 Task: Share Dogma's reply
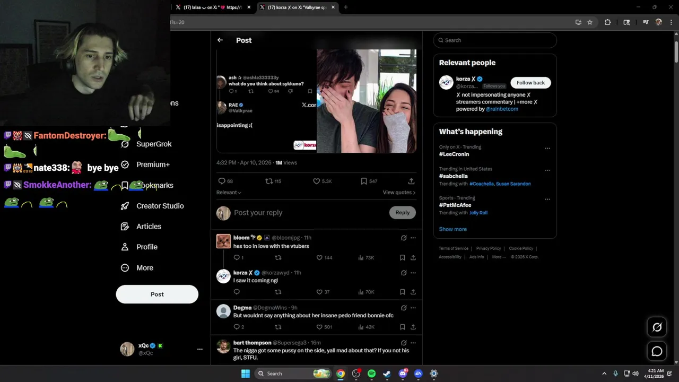click(413, 327)
